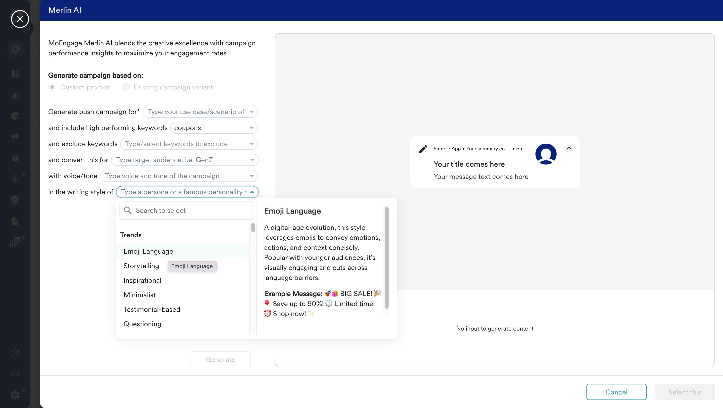Click the Emoji Language description scrollbar
723x408 pixels.
[x=386, y=258]
